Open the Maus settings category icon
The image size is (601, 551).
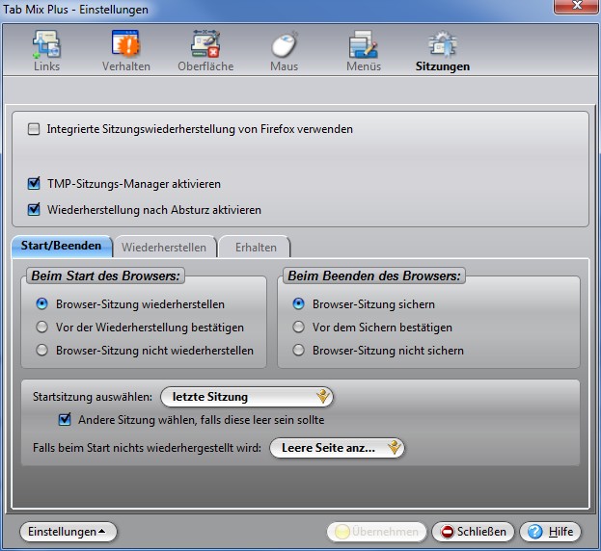click(x=284, y=51)
